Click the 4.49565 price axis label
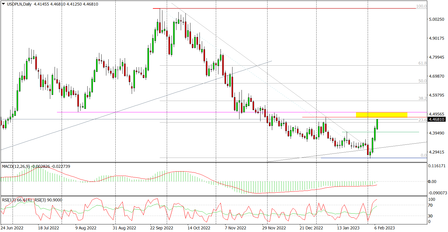 coord(437,114)
